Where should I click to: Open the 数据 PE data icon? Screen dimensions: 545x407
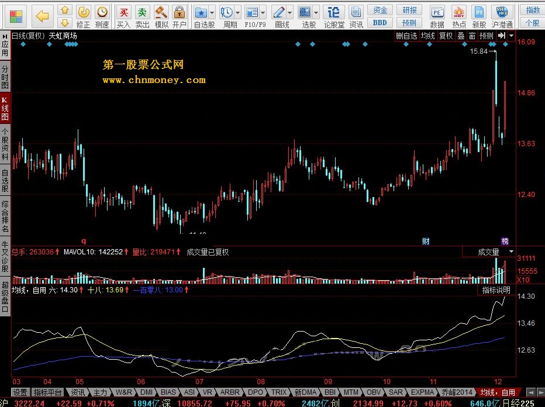437,17
